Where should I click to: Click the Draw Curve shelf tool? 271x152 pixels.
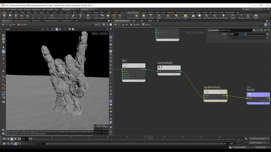[60, 16]
